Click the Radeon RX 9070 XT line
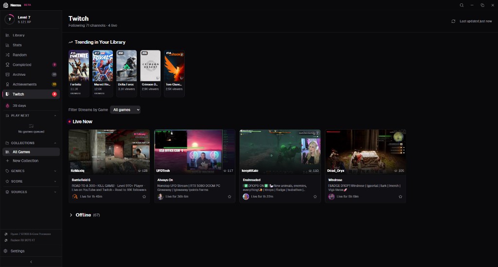The image size is (498, 267). coord(22,240)
